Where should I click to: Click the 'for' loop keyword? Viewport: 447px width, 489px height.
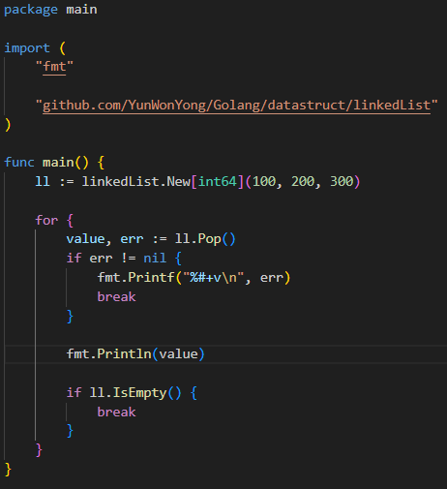pos(46,221)
